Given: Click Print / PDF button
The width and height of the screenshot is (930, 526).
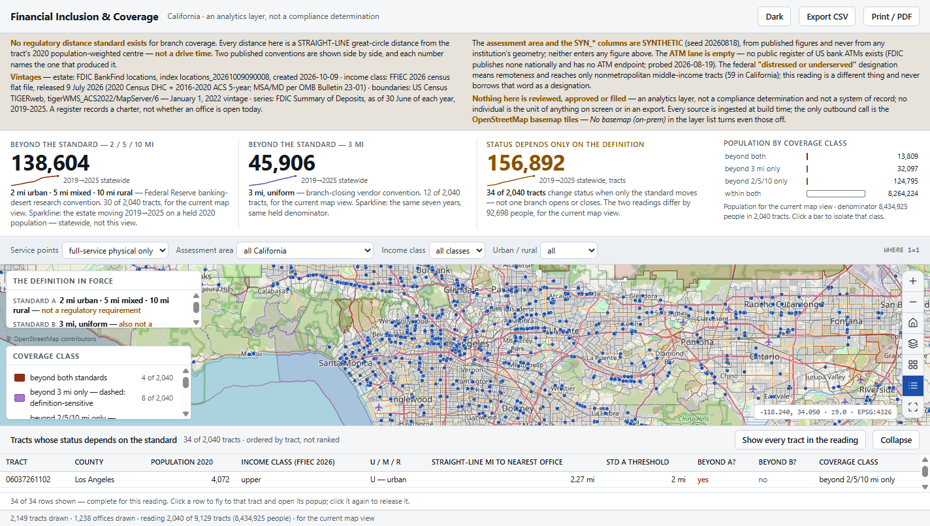Looking at the screenshot, I should (891, 16).
